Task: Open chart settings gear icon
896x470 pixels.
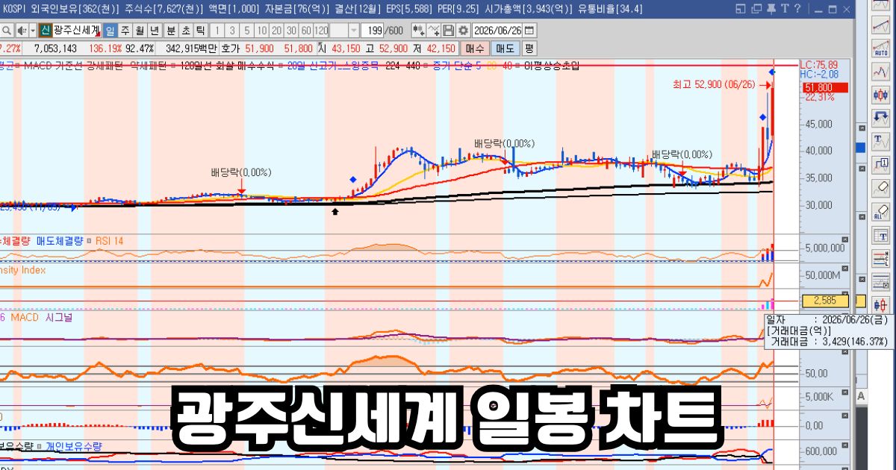Action: 463,30
